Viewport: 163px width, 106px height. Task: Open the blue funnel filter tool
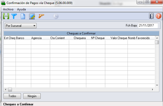14,16
